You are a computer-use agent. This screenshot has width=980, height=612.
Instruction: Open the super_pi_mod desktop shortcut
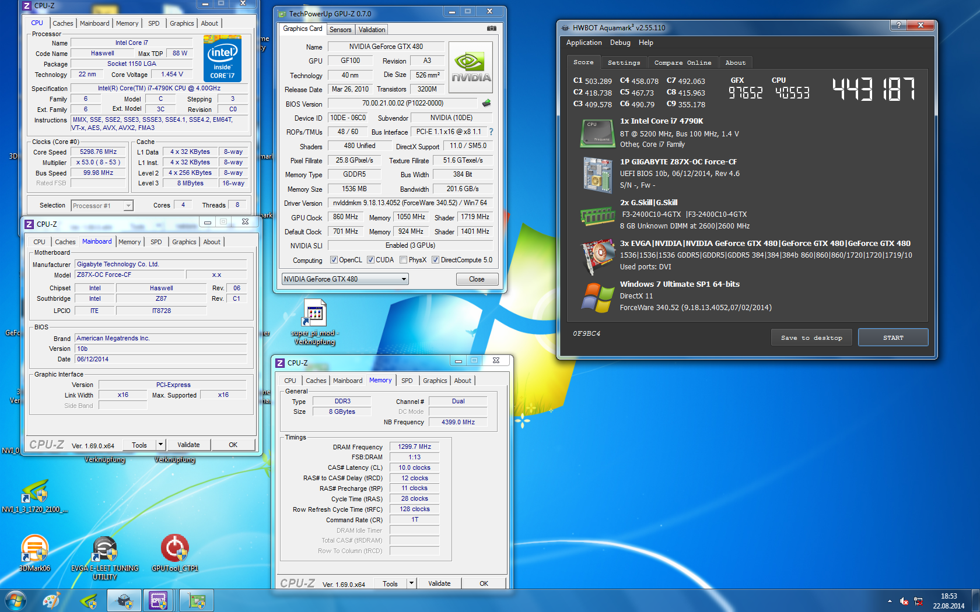click(x=315, y=322)
